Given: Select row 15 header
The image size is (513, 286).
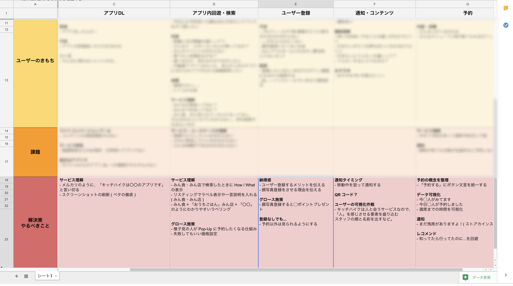Looking at the screenshot, I should [7, 137].
